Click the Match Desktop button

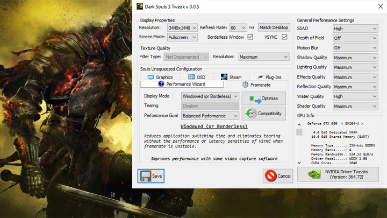[274, 27]
